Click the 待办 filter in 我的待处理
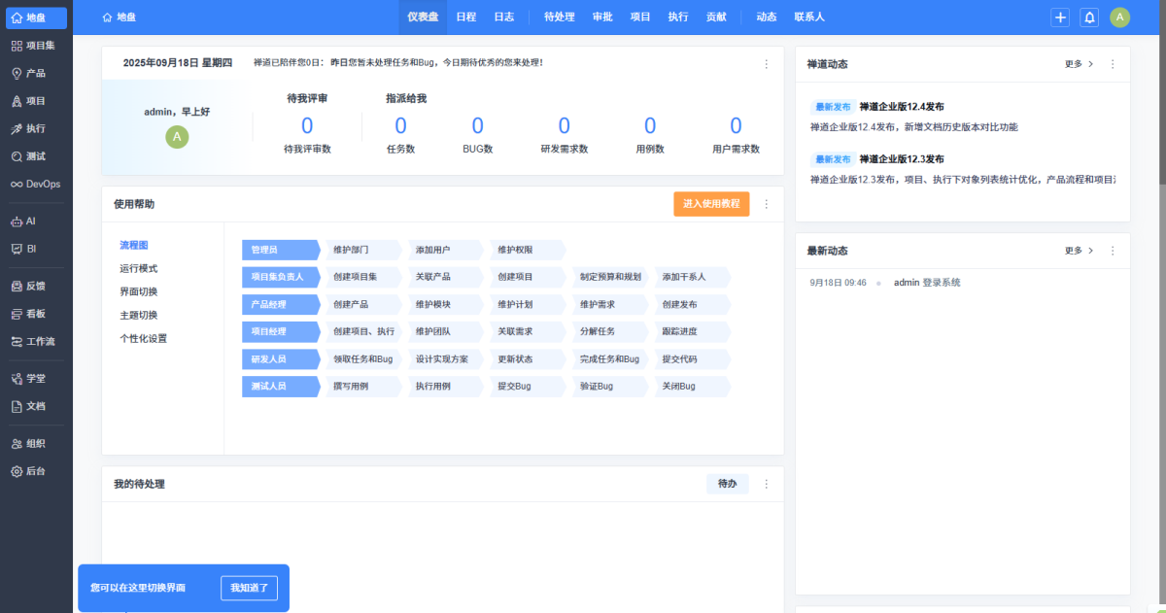Screen dimensions: 1166x613 [x=727, y=484]
